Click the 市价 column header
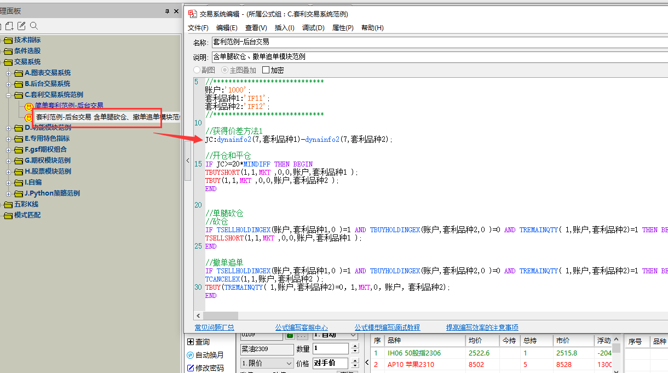668x373 pixels. coord(573,341)
